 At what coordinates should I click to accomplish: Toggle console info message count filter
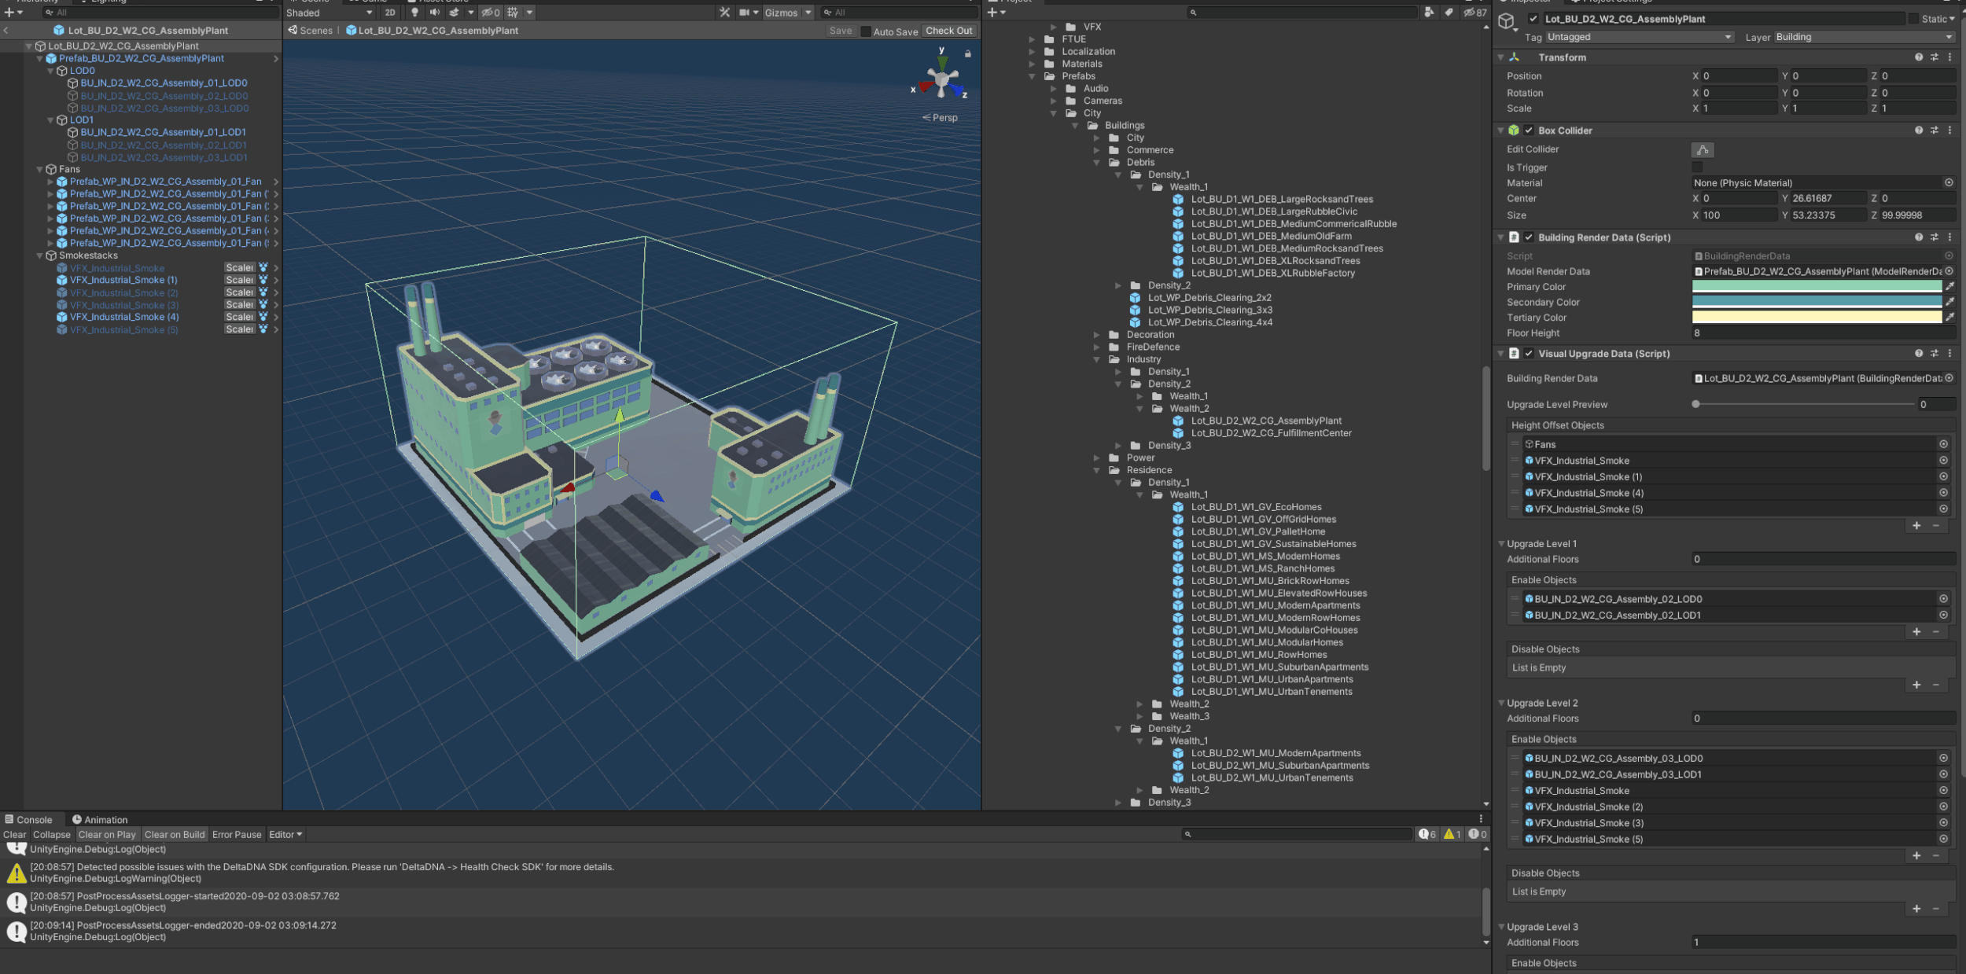[1427, 834]
